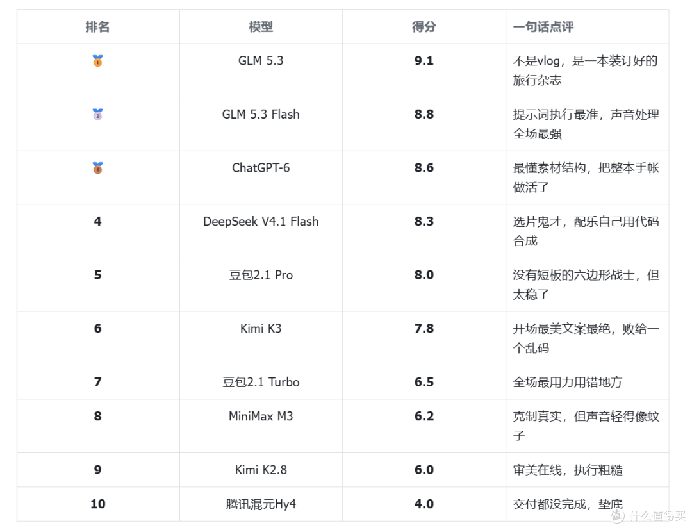Click the gold medal icon for GLM 5.3
692x530 pixels.
coord(97,61)
